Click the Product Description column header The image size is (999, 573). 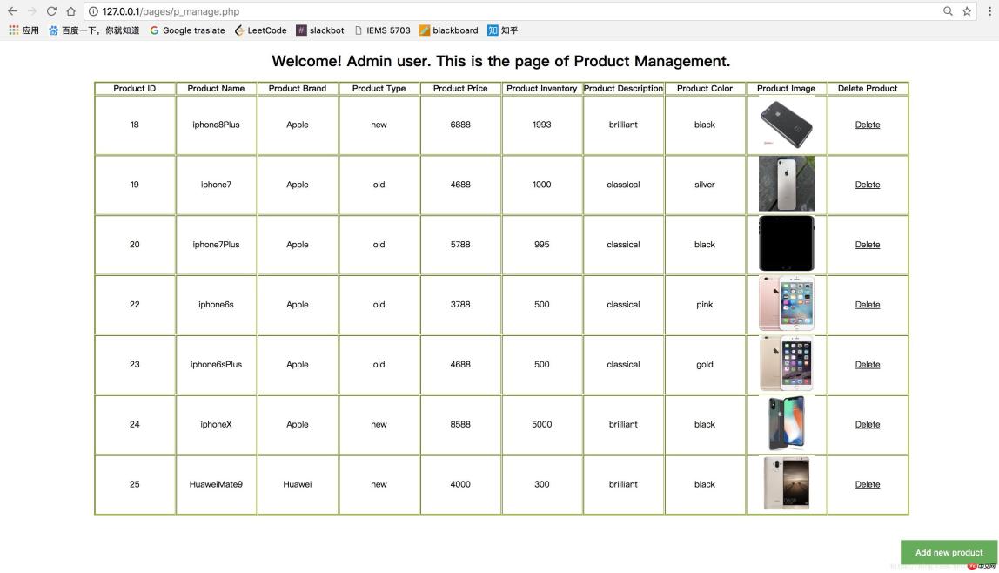[623, 89]
